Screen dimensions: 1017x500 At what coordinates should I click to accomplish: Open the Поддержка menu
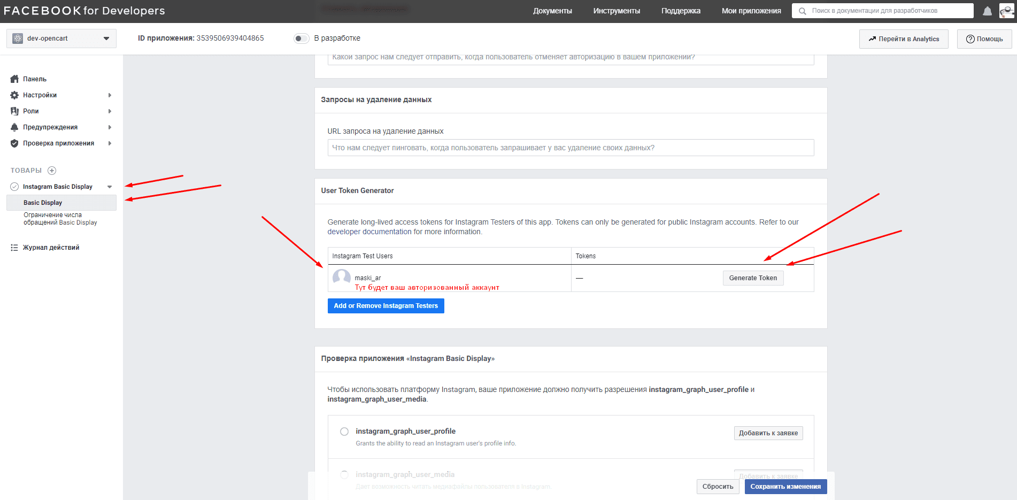(681, 11)
